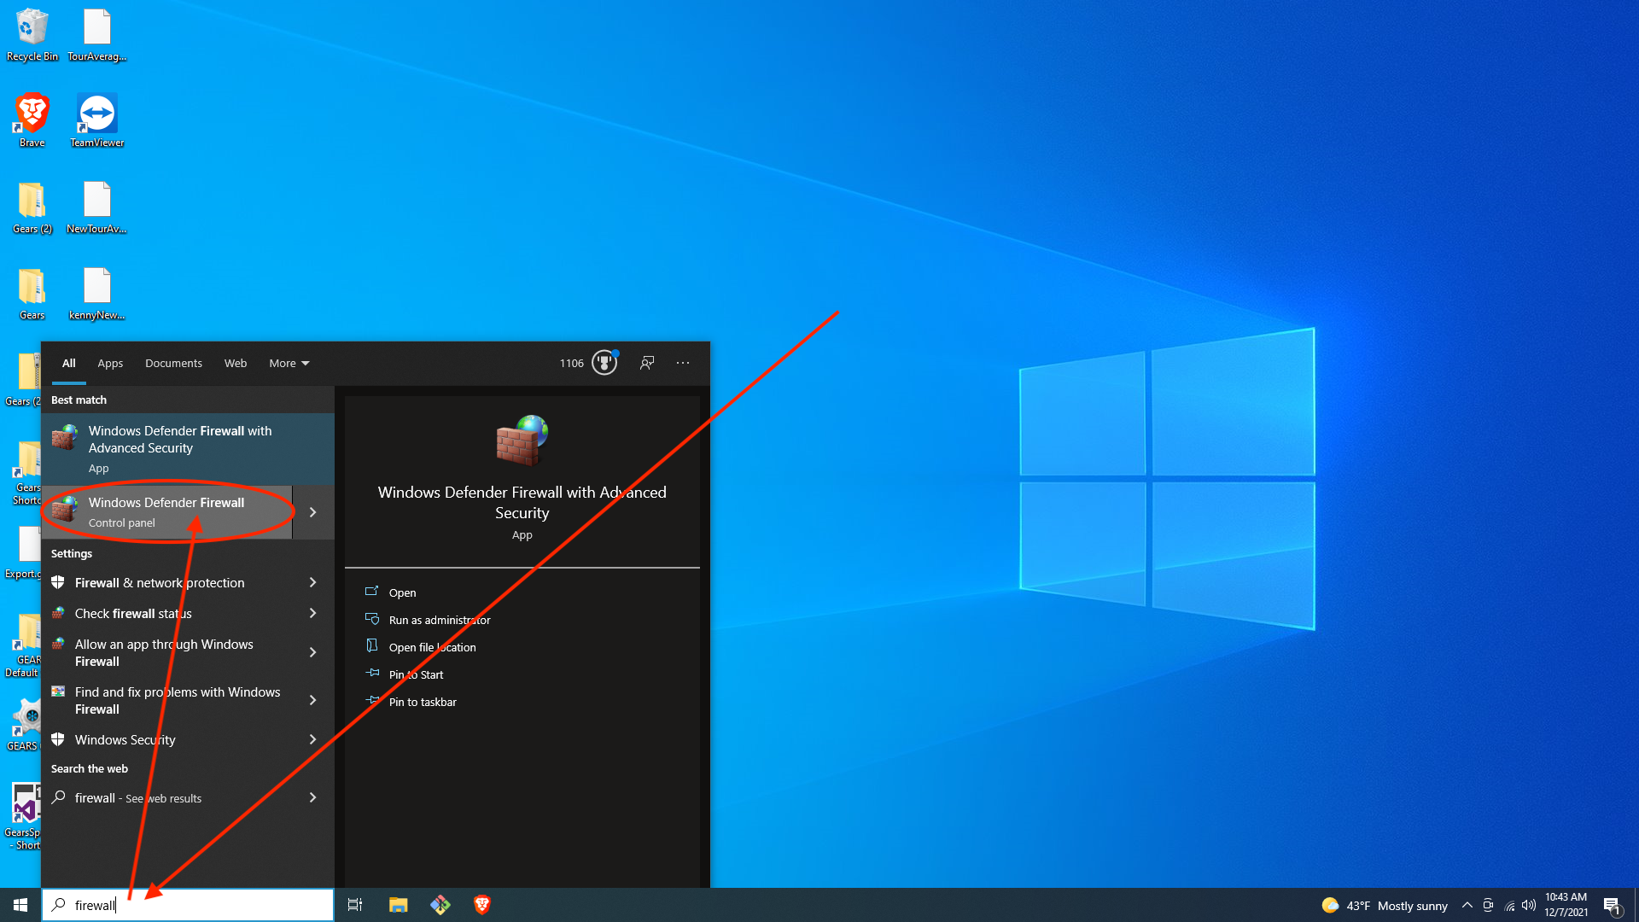1639x922 pixels.
Task: Switch to the Web search tab
Action: (x=236, y=363)
